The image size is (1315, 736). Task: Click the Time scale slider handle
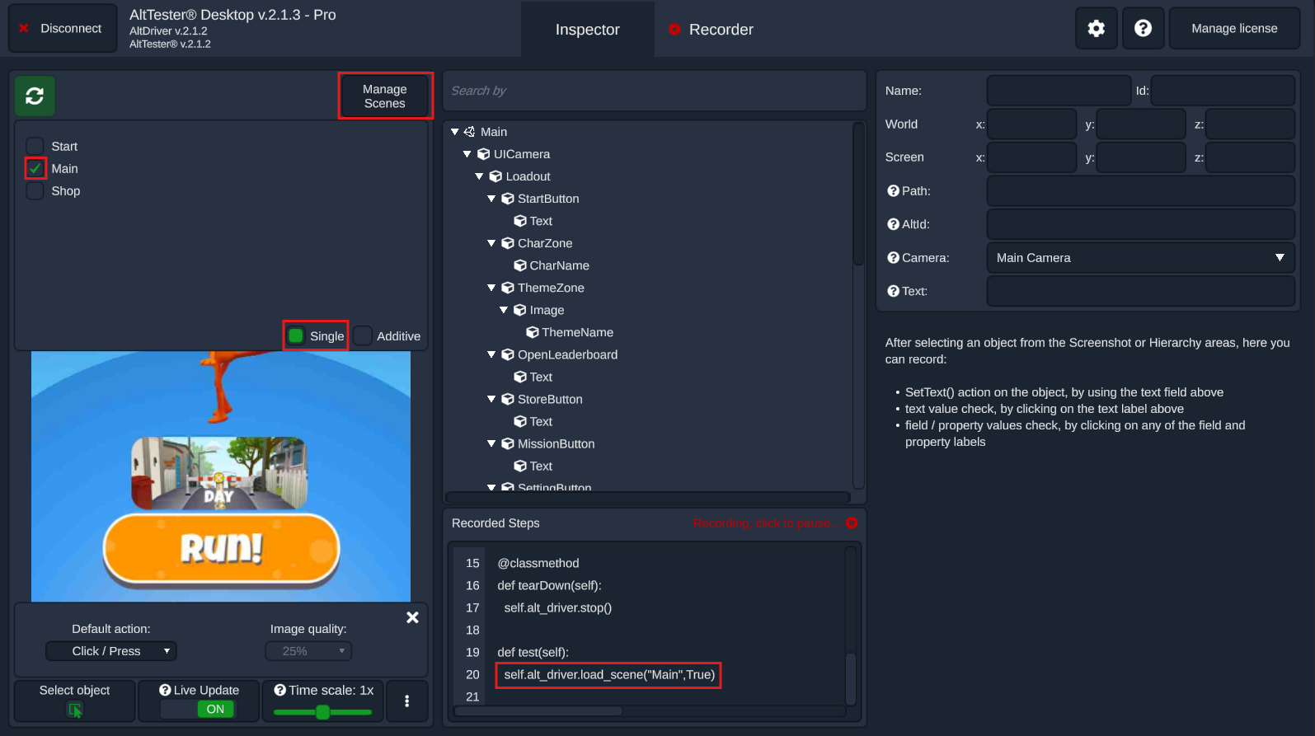coord(323,712)
